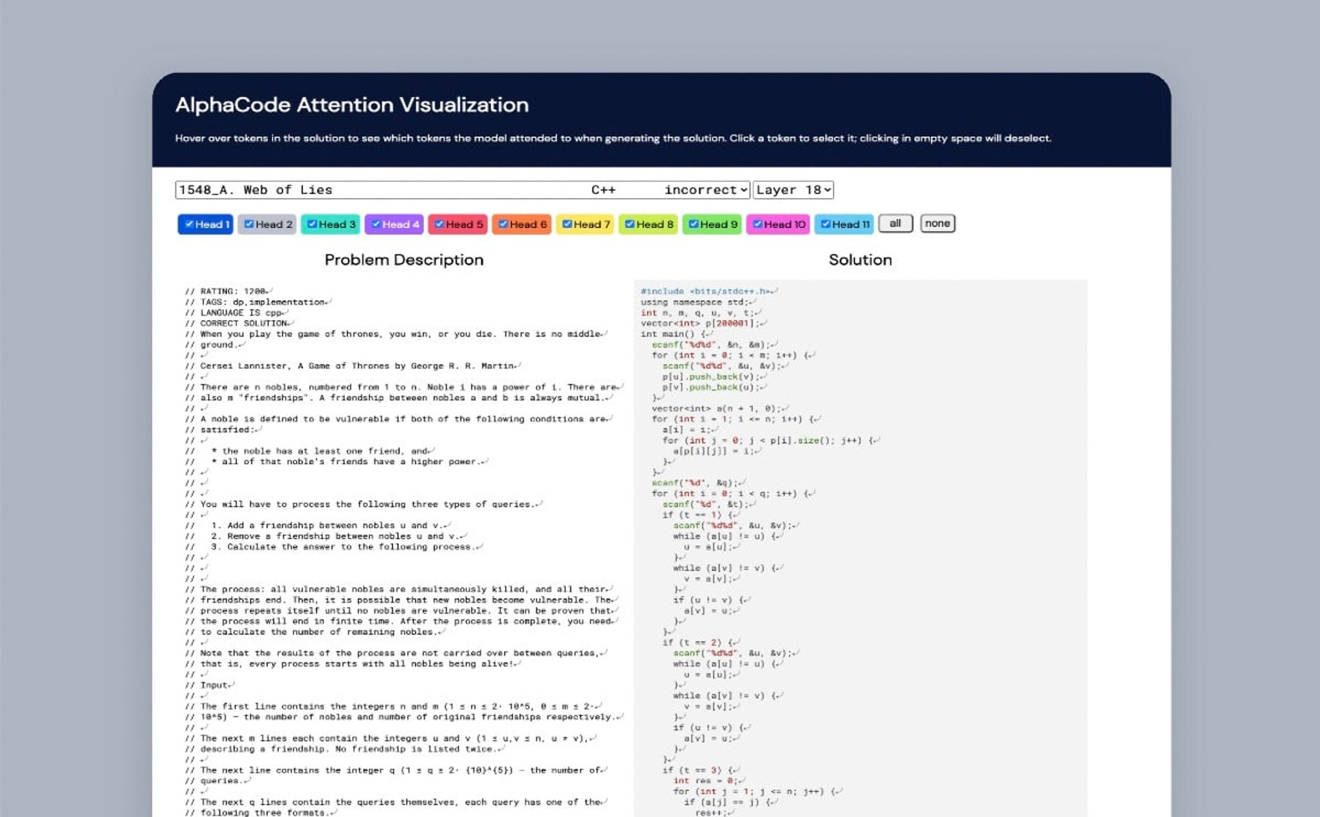Select the "#include" token in Solution

(662, 291)
